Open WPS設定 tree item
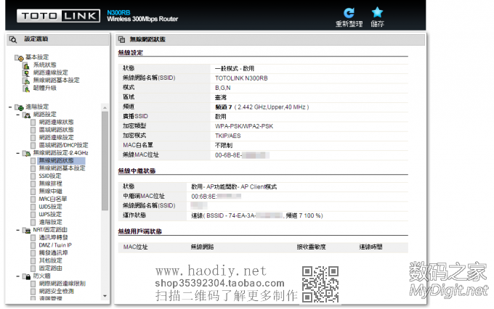 tap(50, 214)
